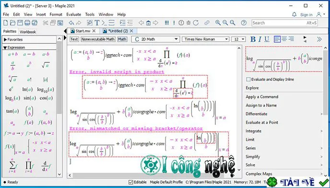Open the Tools menu
Viewport: 330px width, 188px height.
coord(90,14)
